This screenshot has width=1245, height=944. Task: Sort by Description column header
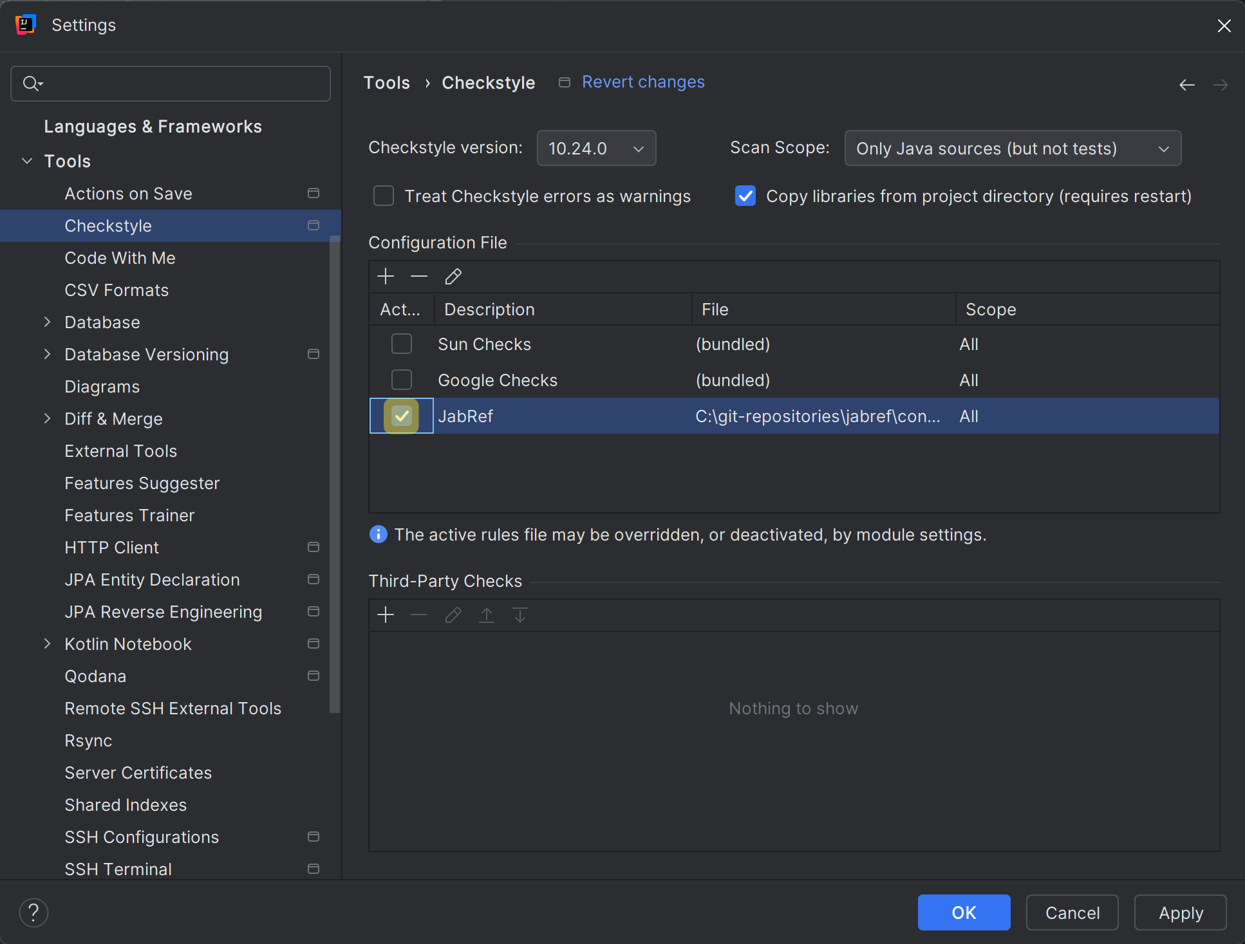563,310
